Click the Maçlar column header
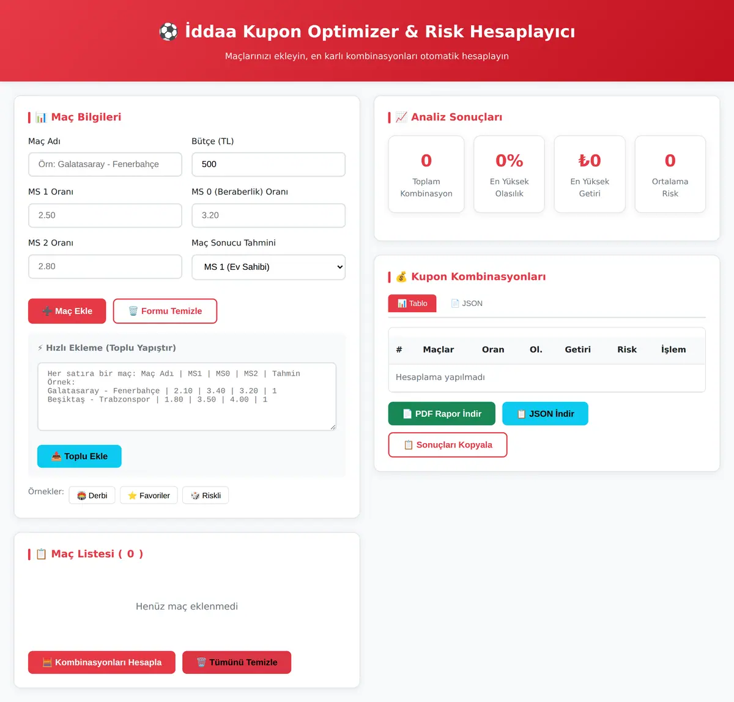This screenshot has height=702, width=734. pos(439,349)
